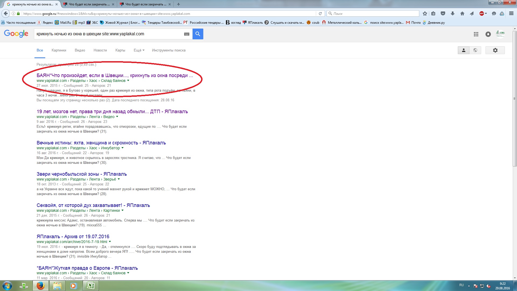The image size is (517, 291).
Task: Open the Почта Gmail bookmark
Action: pos(413,23)
